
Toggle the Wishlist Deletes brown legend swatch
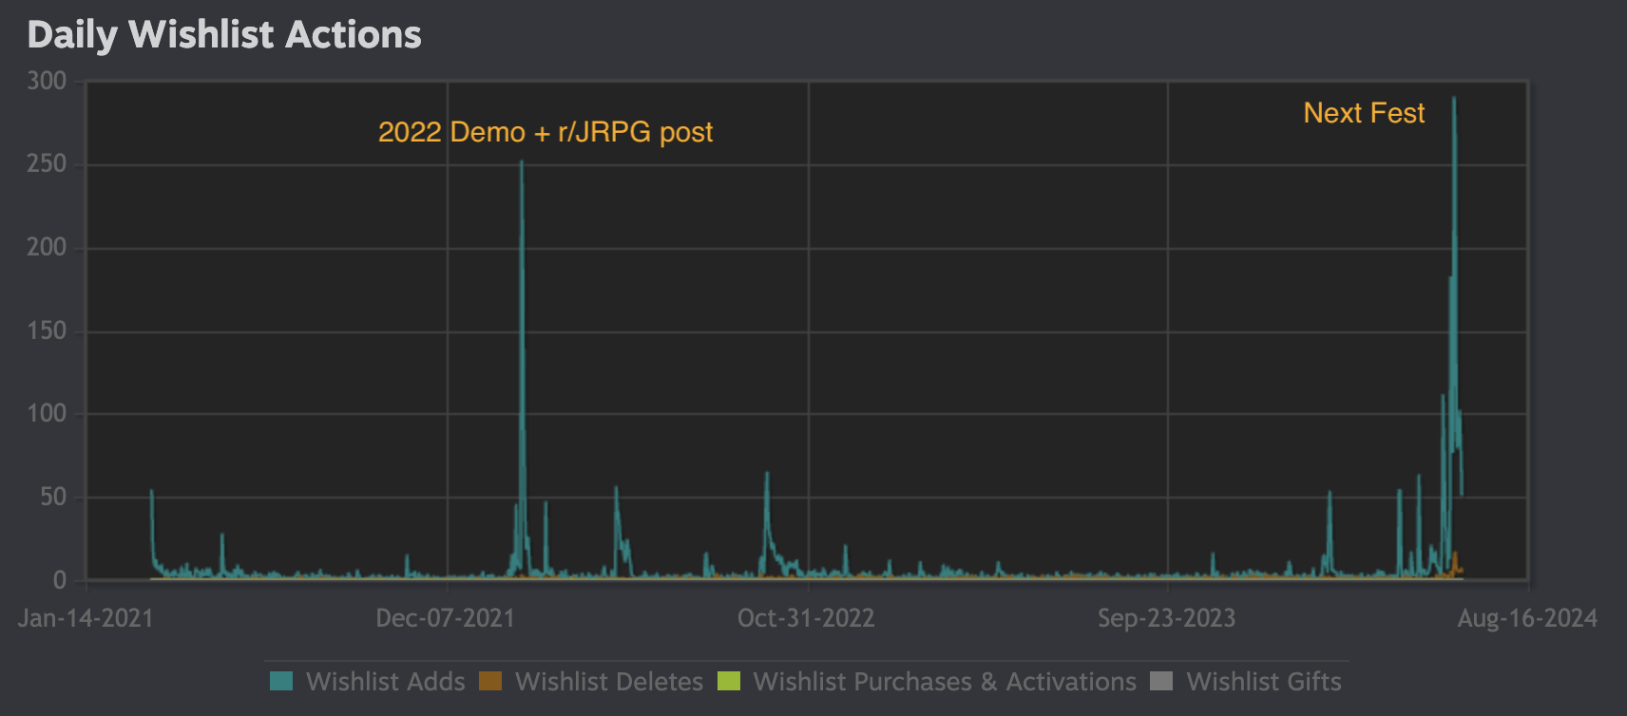tap(490, 681)
